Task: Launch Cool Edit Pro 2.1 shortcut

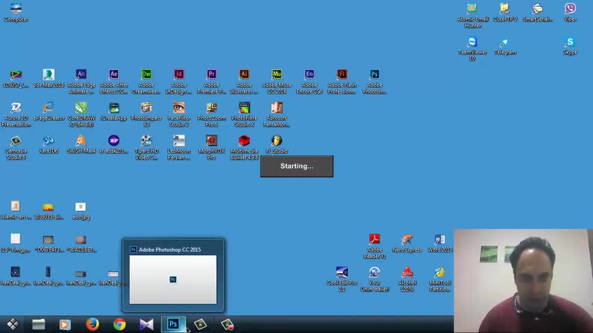Action: 342,279
